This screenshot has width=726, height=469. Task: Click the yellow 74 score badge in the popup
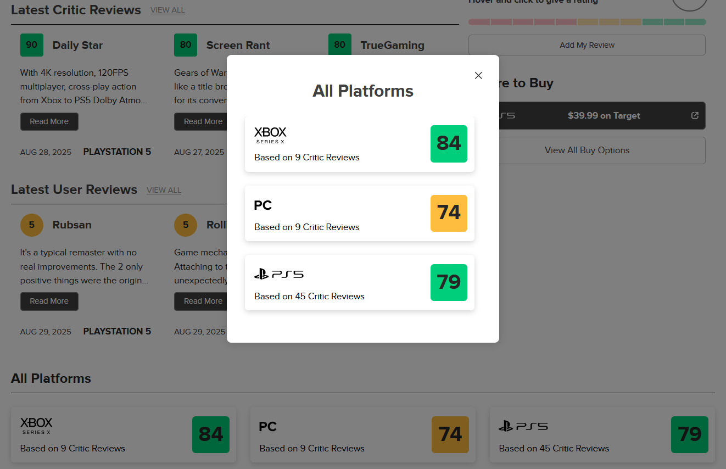click(x=449, y=213)
